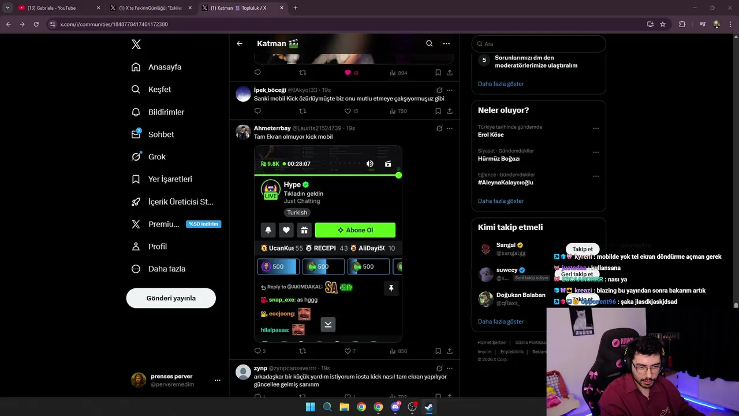Show more under Neler oluyor
739x416 pixels.
point(501,201)
